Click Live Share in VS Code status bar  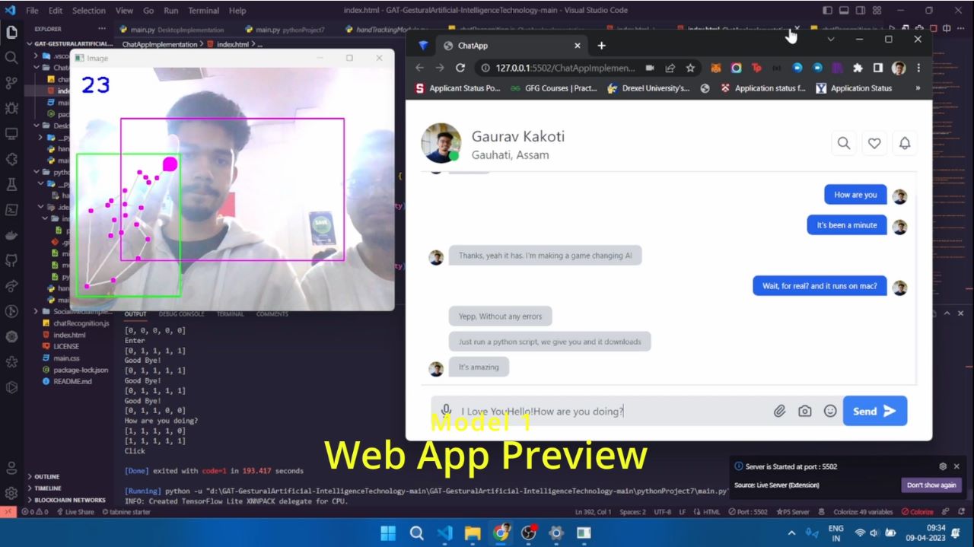pos(75,512)
